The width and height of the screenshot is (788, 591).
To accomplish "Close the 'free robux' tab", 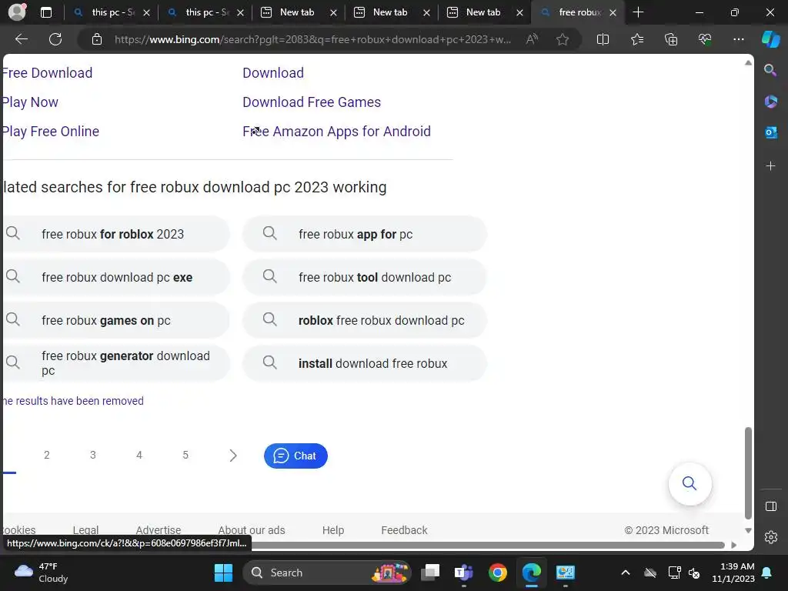I will (613, 12).
